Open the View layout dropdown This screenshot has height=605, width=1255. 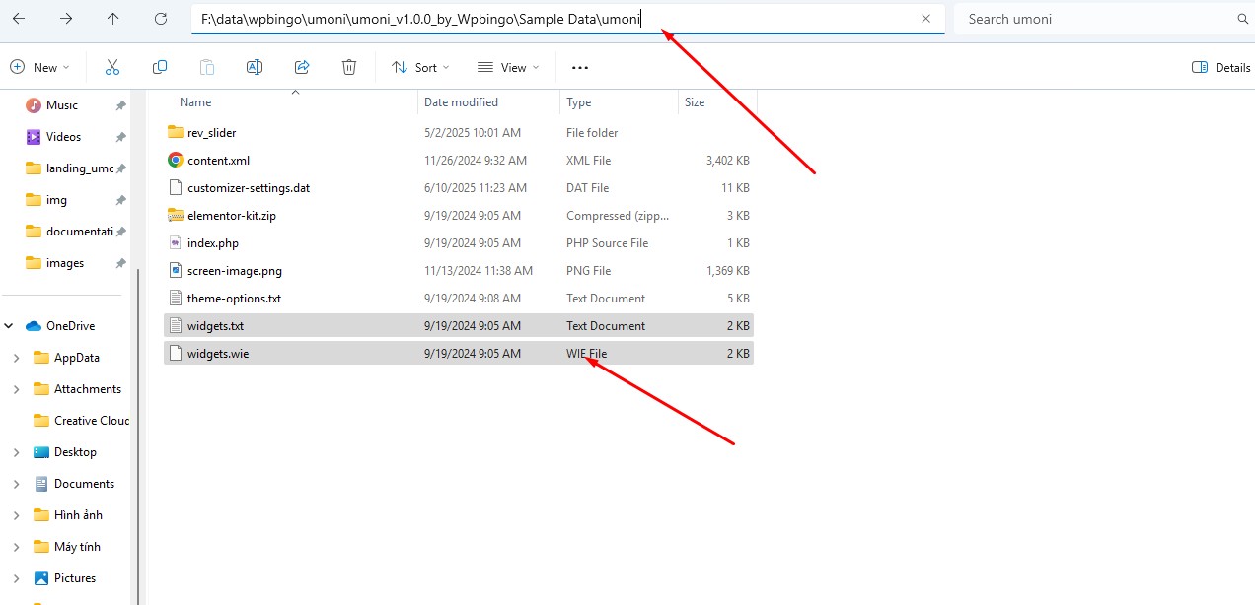508,67
